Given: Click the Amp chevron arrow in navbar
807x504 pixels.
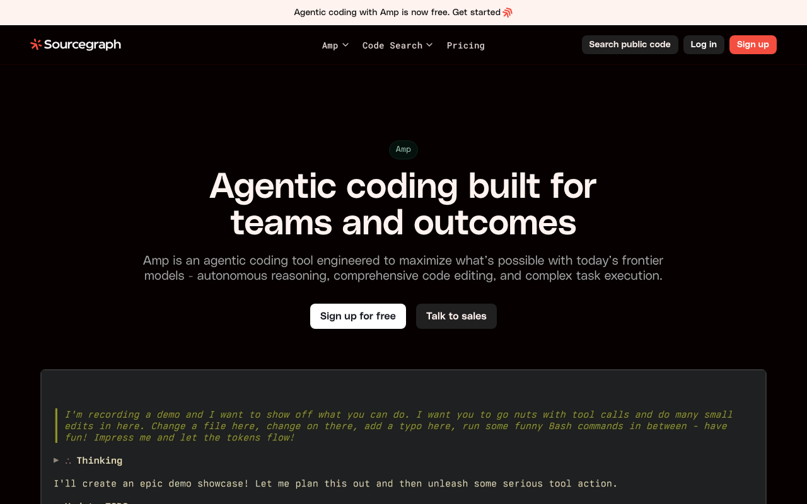Looking at the screenshot, I should [345, 45].
